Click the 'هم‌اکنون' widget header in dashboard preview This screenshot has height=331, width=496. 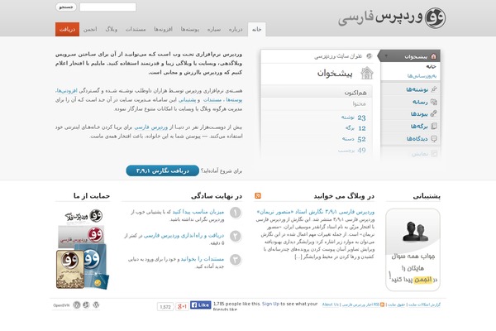click(x=317, y=93)
